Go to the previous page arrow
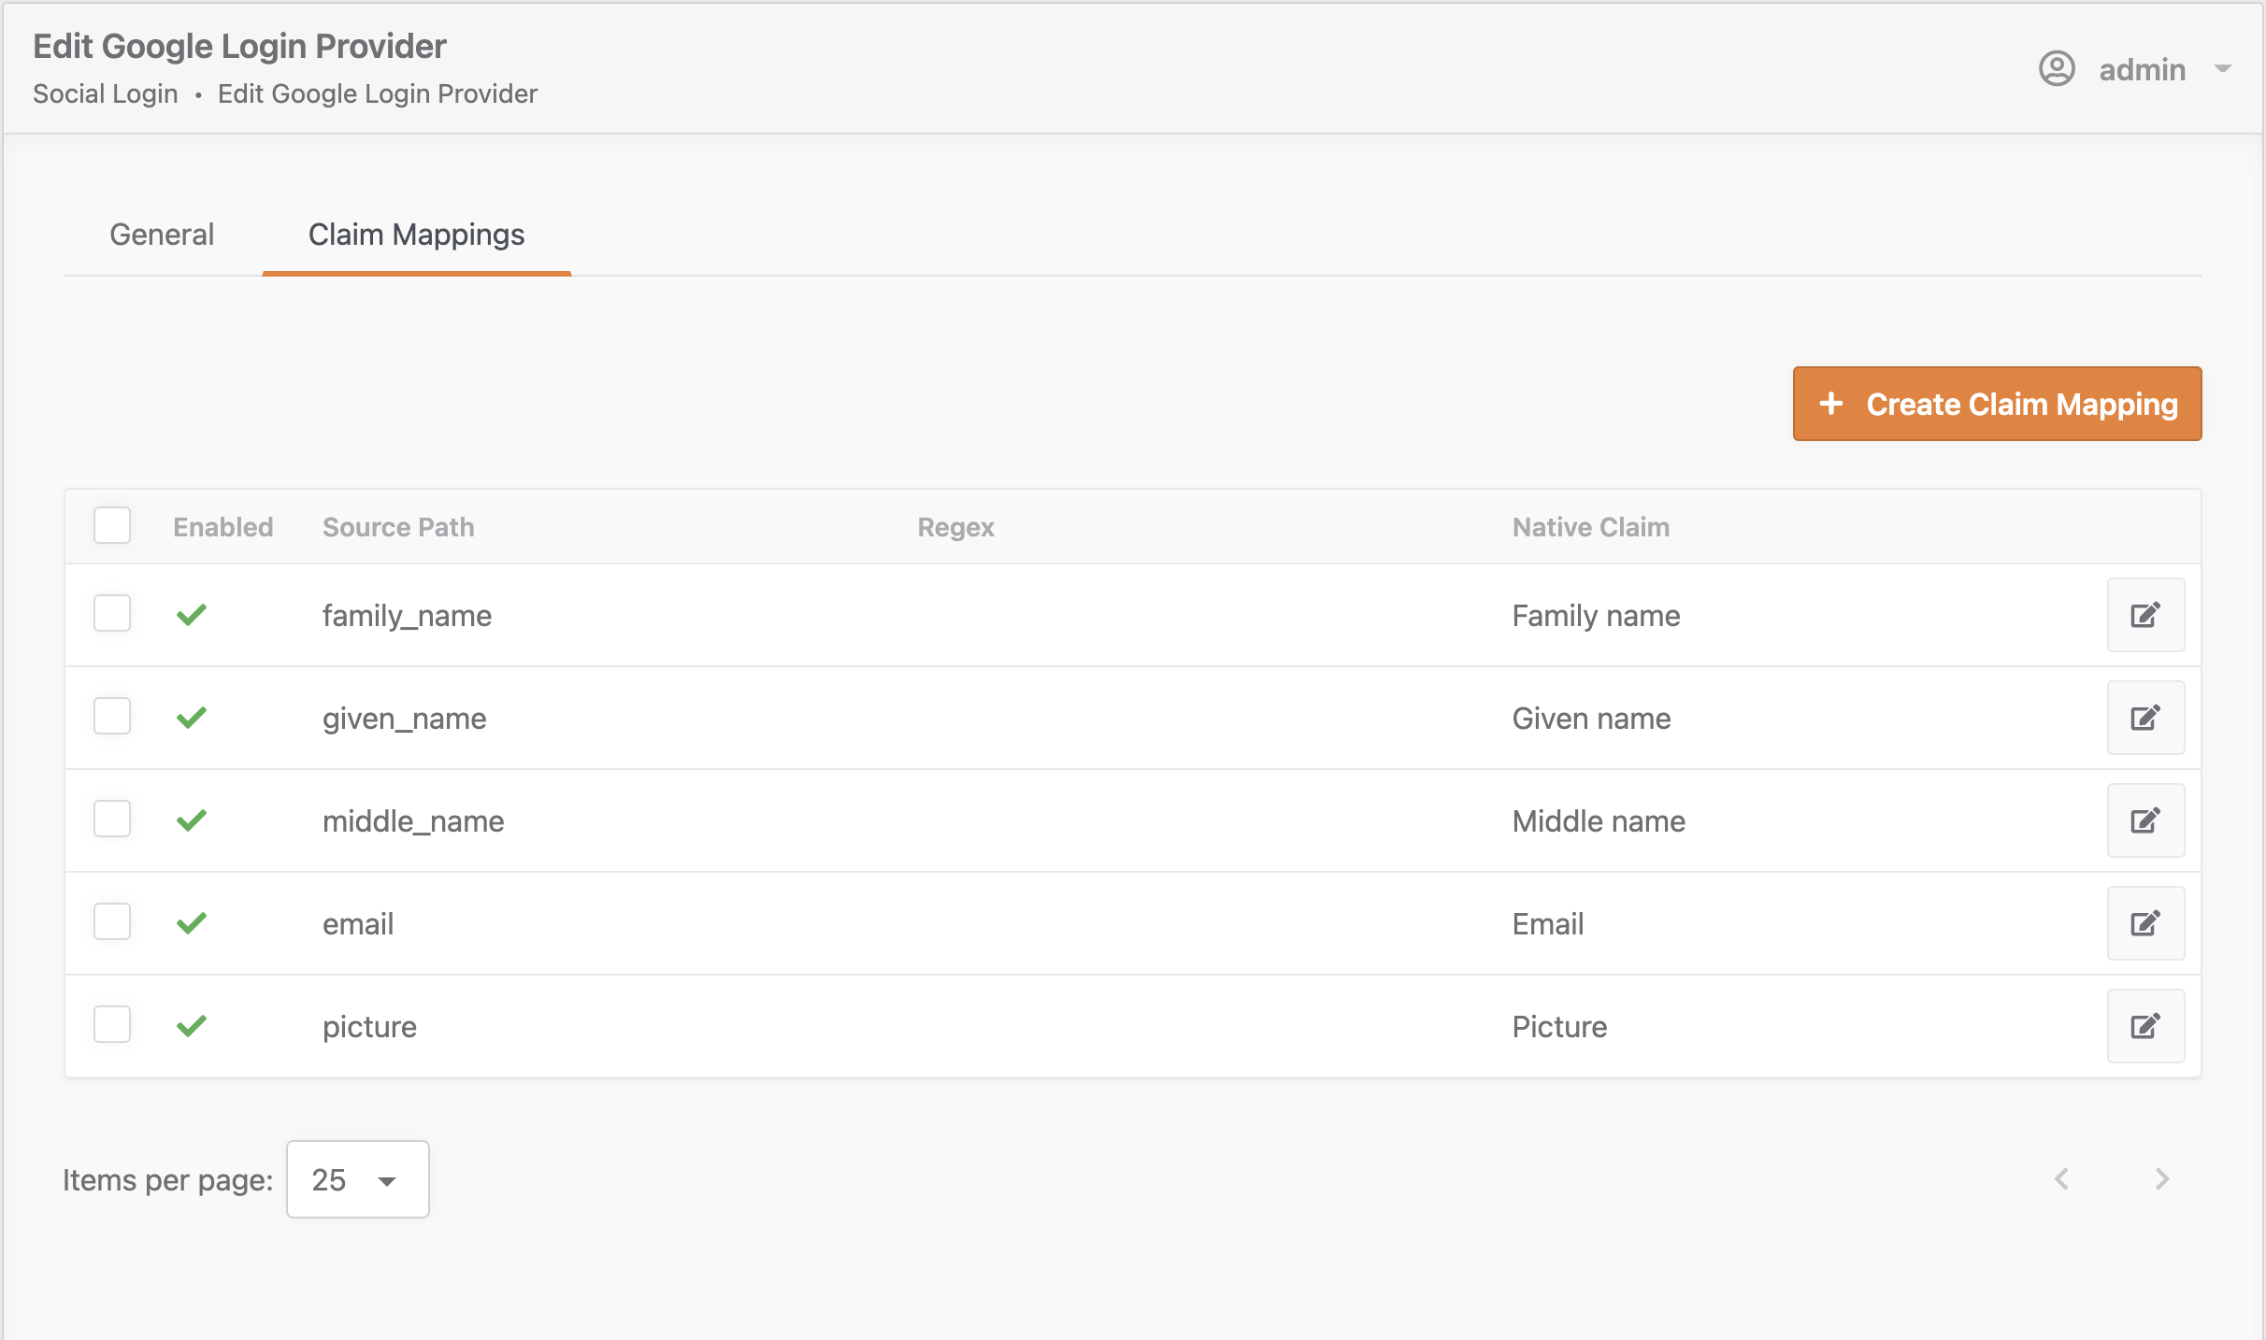The image size is (2266, 1340). (x=2061, y=1179)
